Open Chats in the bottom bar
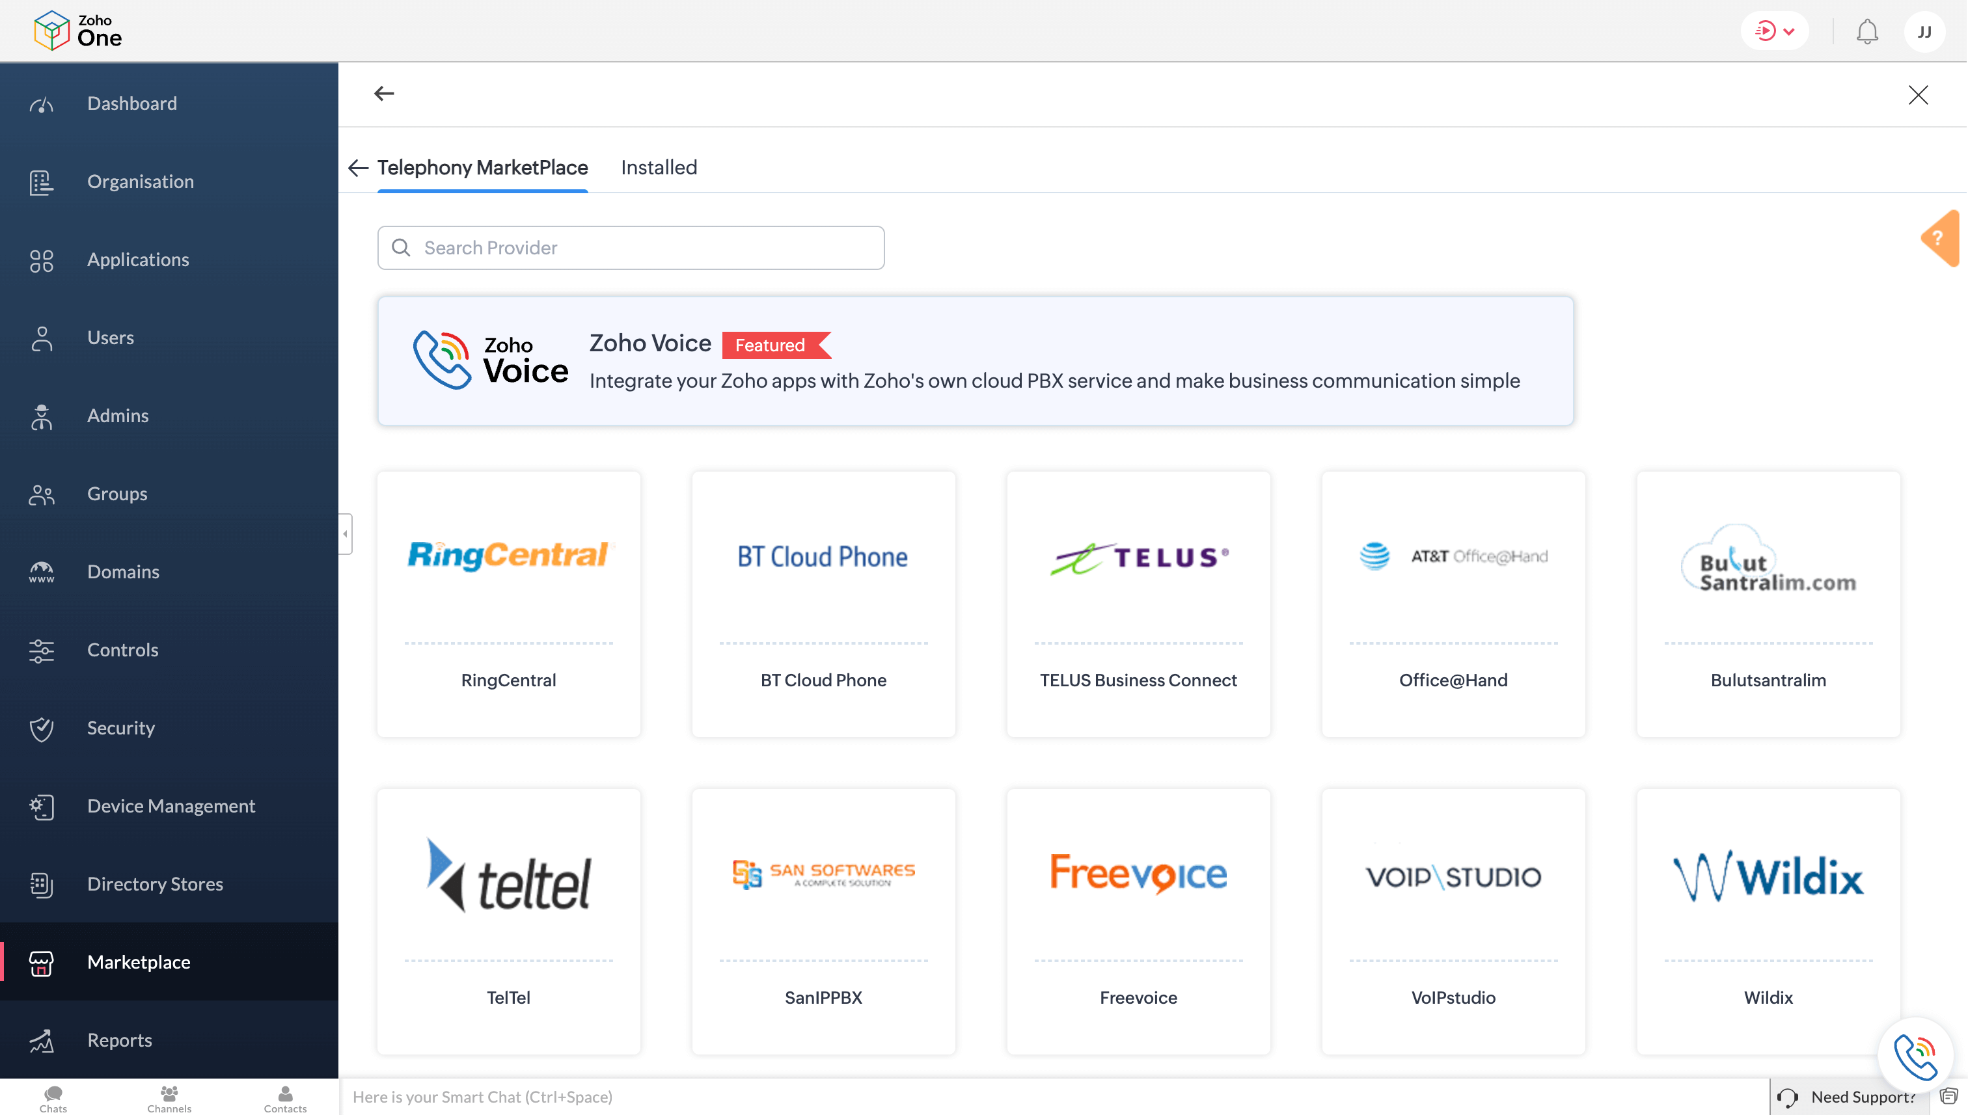Screen dimensions: 1968x1115 53,1098
